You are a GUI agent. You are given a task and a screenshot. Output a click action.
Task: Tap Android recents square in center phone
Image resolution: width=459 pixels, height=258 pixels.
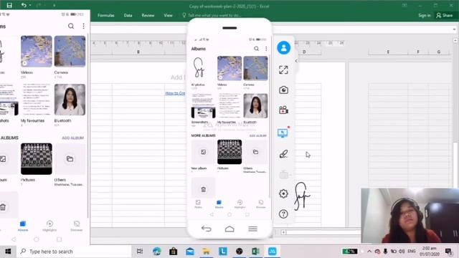pos(247,215)
